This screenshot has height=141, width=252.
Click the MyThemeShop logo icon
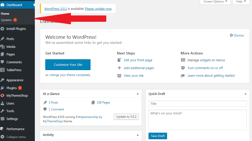click(2, 95)
